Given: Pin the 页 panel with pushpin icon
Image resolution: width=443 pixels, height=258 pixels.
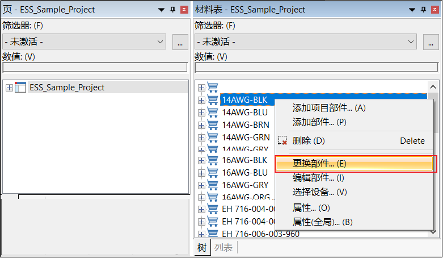Looking at the screenshot, I should coord(173,10).
